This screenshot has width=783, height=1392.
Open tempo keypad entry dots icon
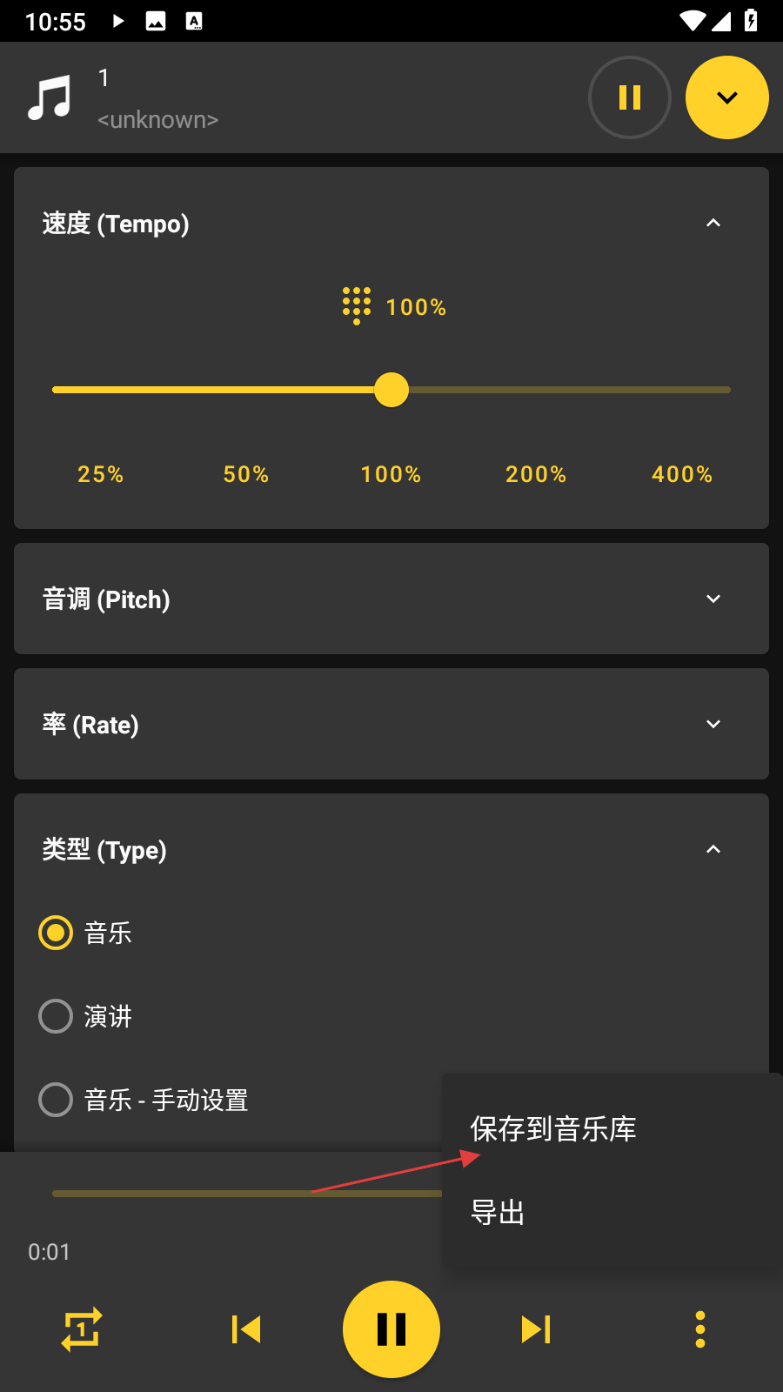(357, 305)
